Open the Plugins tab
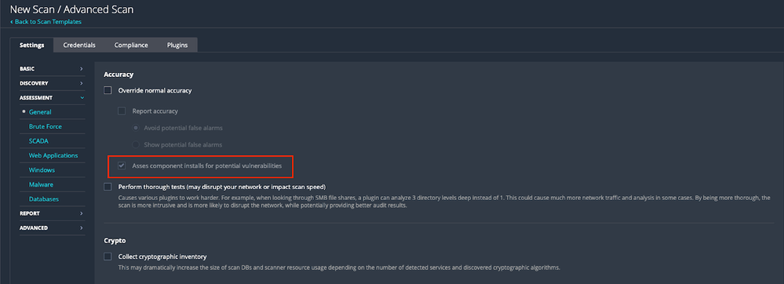This screenshot has width=784, height=284. click(x=177, y=45)
